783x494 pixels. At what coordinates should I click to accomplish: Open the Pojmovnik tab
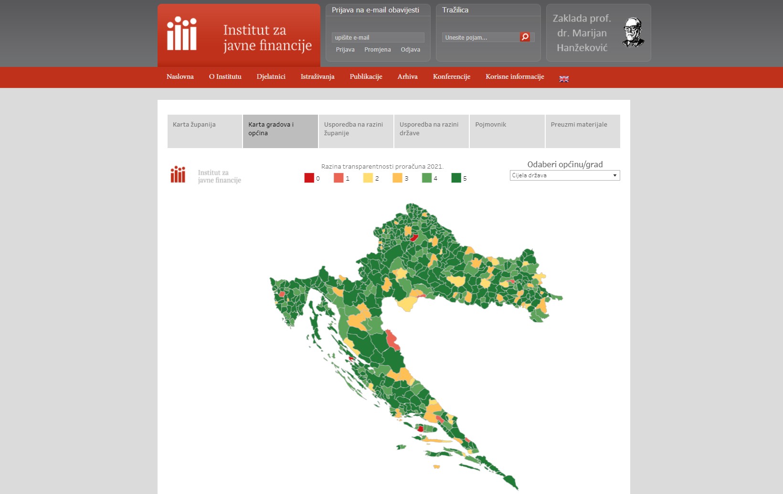[x=507, y=131]
